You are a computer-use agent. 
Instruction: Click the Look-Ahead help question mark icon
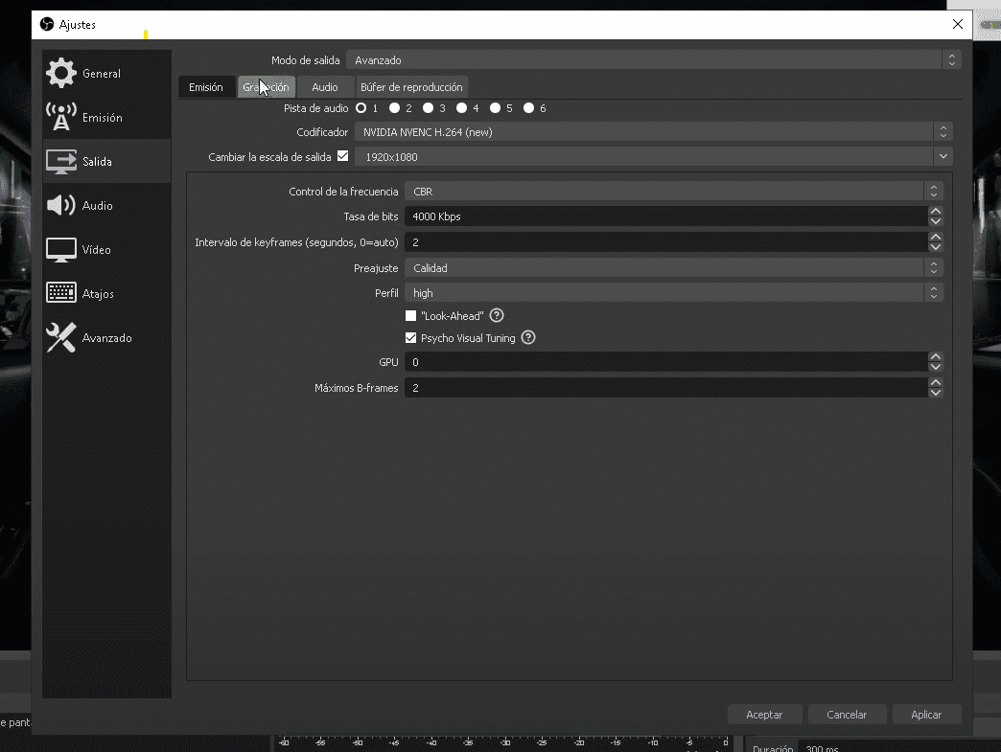(x=497, y=316)
